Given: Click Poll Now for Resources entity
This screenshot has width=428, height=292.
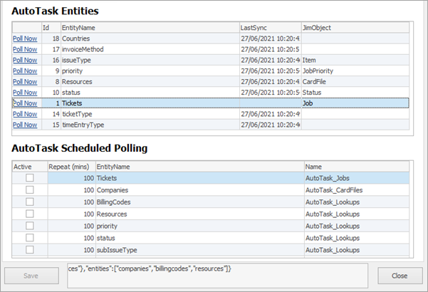Looking at the screenshot, I should 25,82.
